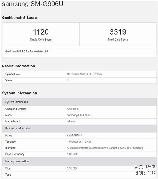Click the samsung SM-G996U page title
This screenshot has height=179, width=158.
coord(32,4)
